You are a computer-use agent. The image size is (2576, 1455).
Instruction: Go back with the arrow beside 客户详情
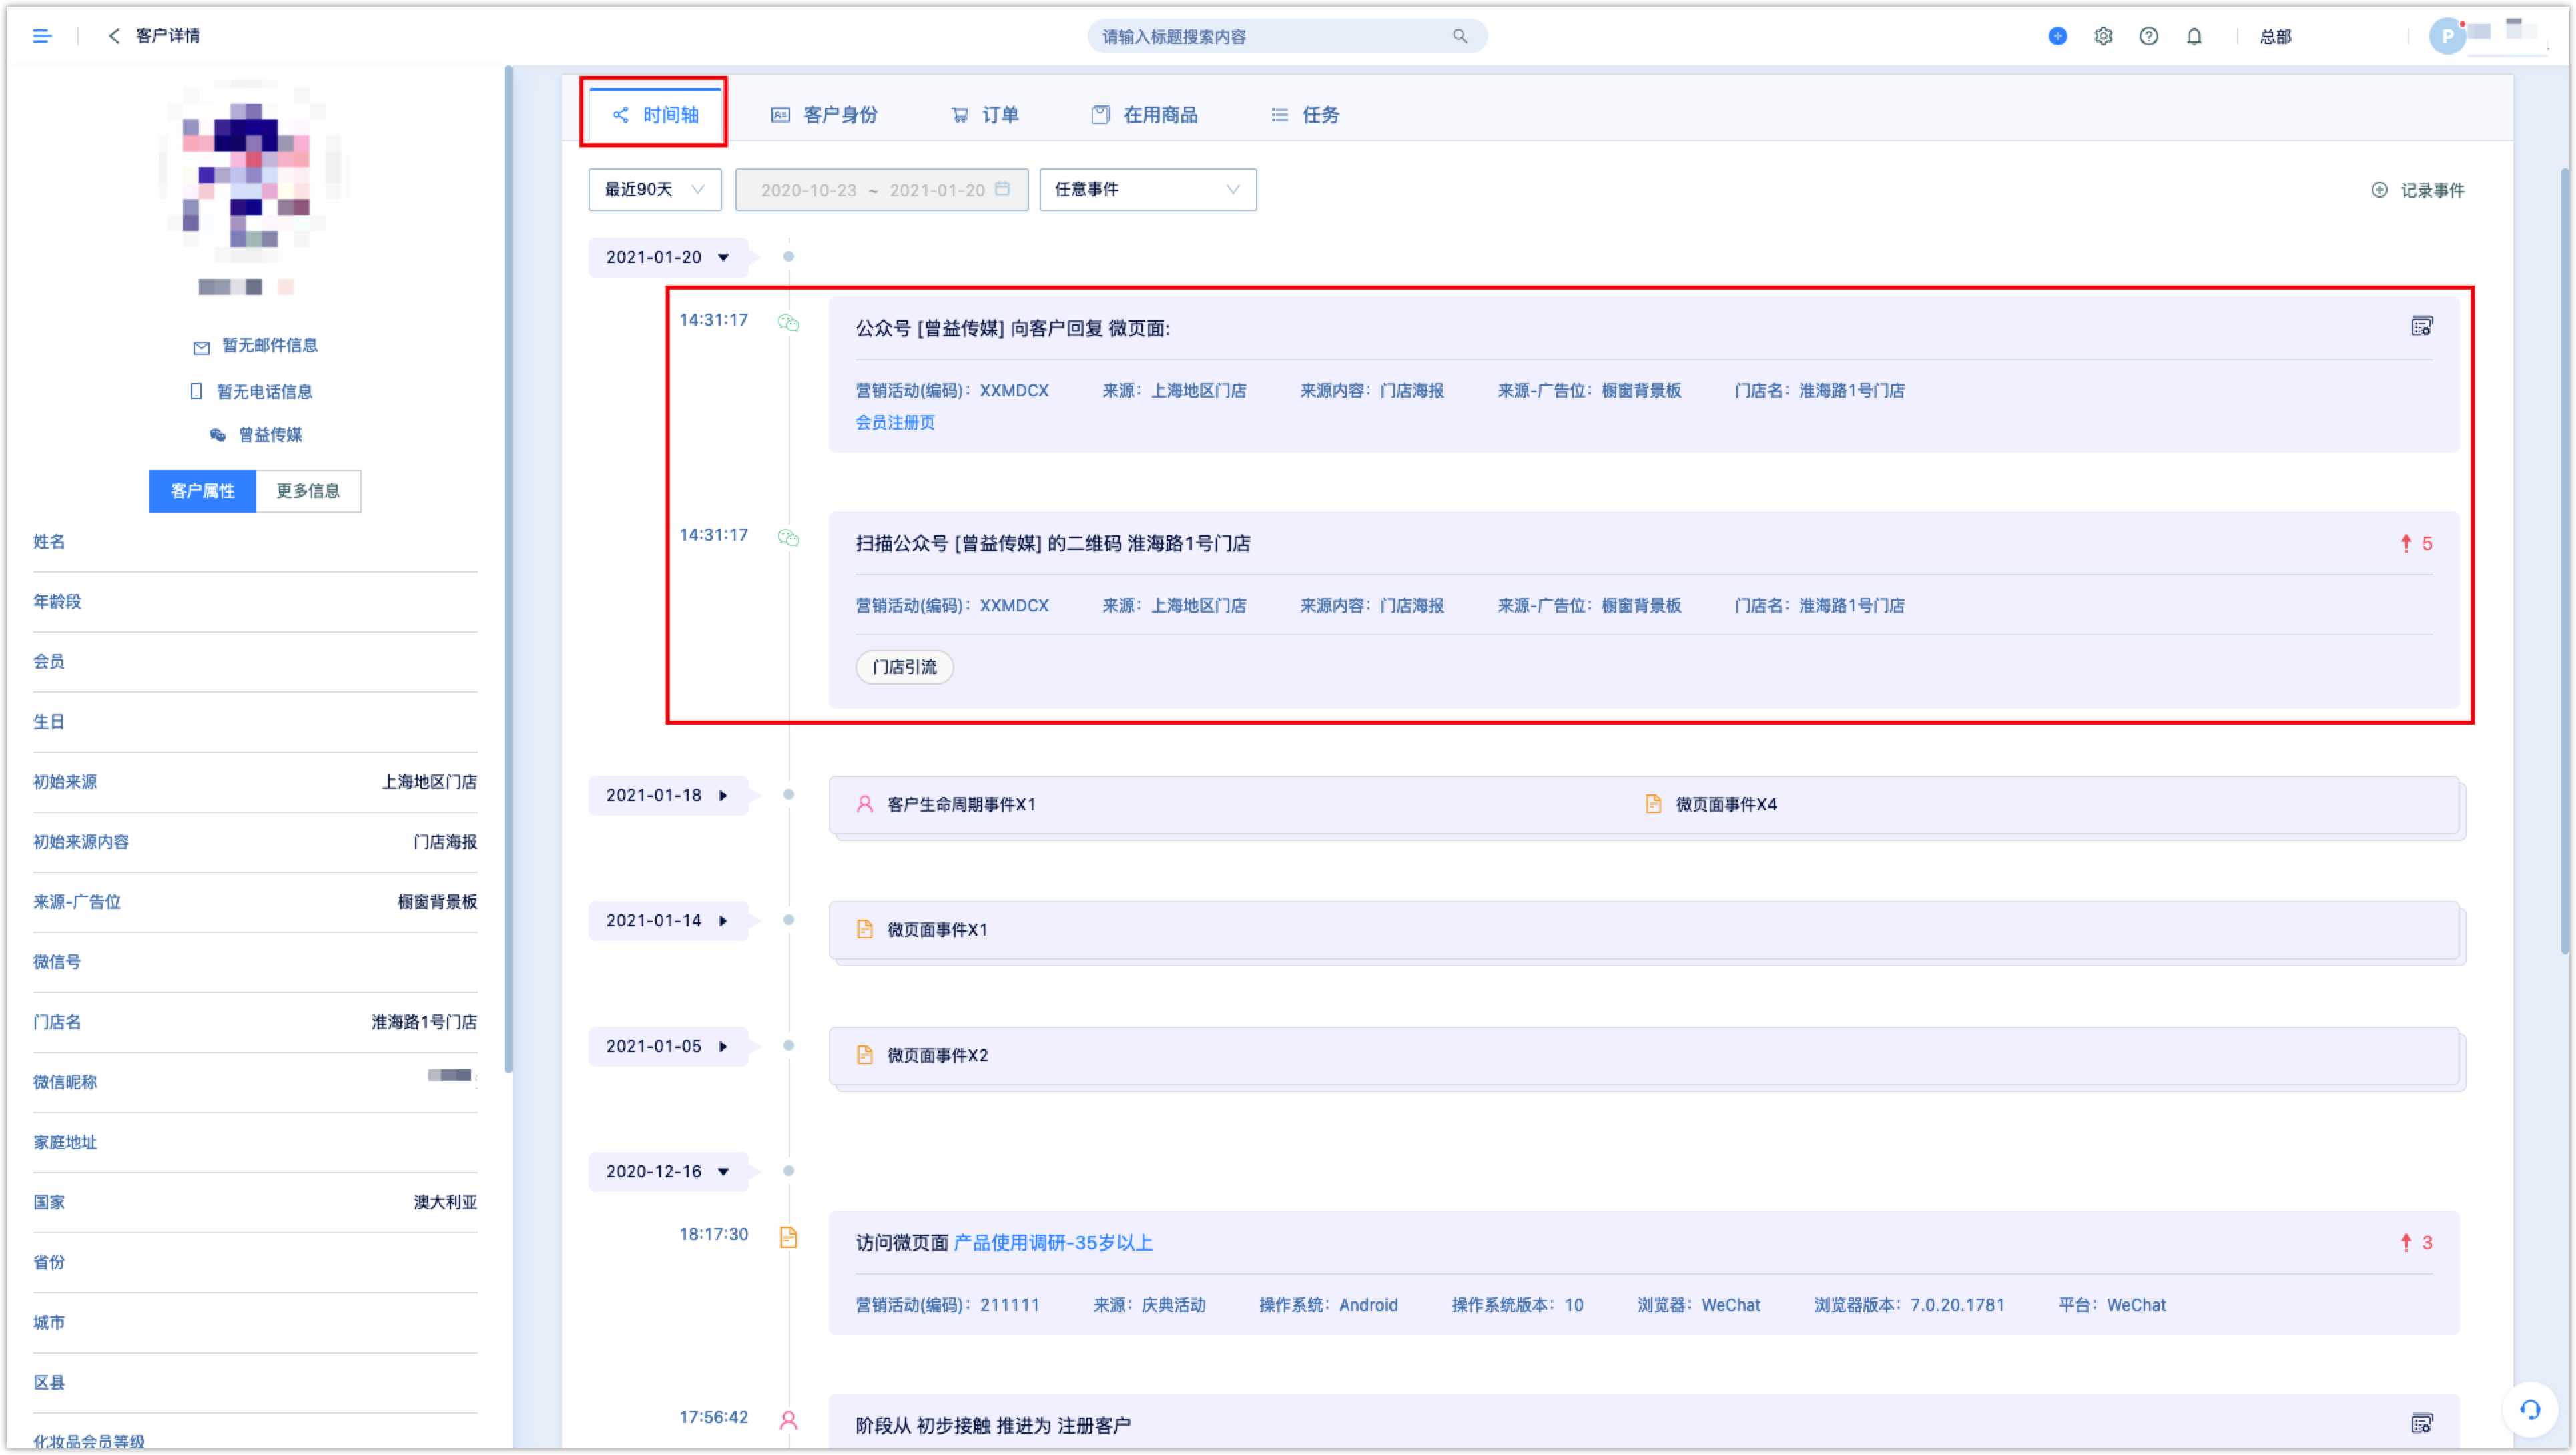pyautogui.click(x=114, y=36)
